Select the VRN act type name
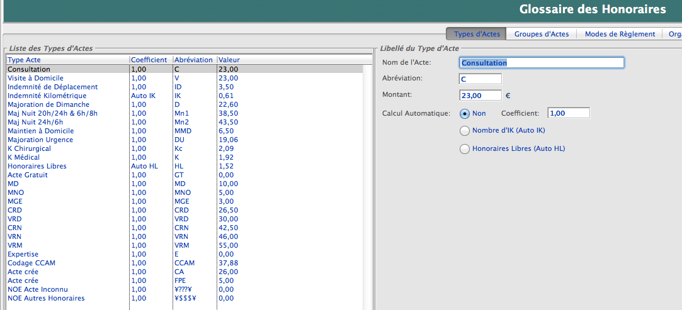The width and height of the screenshot is (682, 310). [14, 236]
